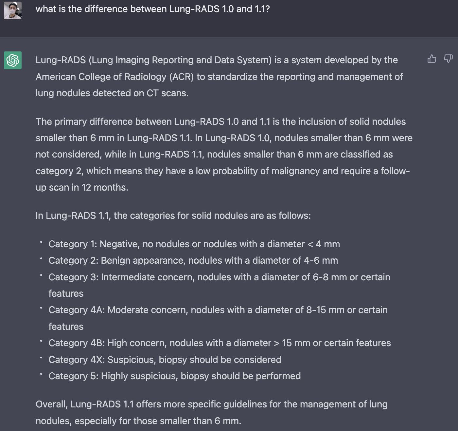Click the Category 5 Highly suspicious item

(x=174, y=376)
